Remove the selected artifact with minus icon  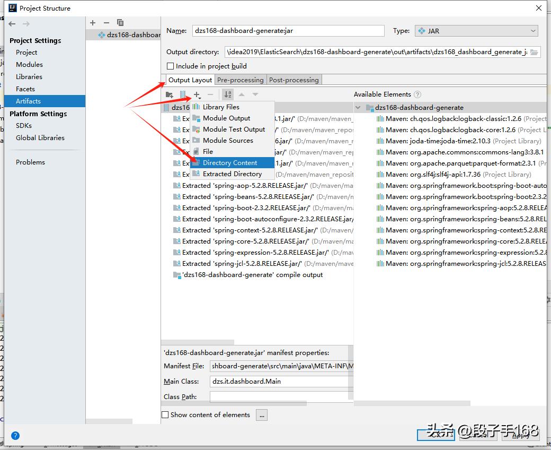click(x=106, y=23)
